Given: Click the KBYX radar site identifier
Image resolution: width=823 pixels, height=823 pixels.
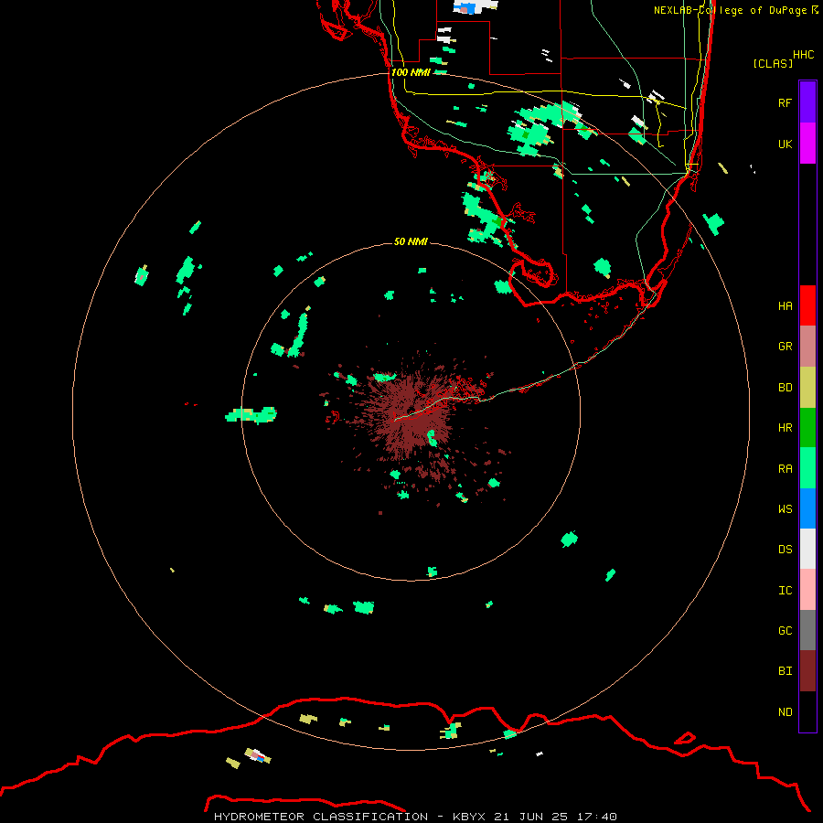Looking at the screenshot, I should click(469, 817).
